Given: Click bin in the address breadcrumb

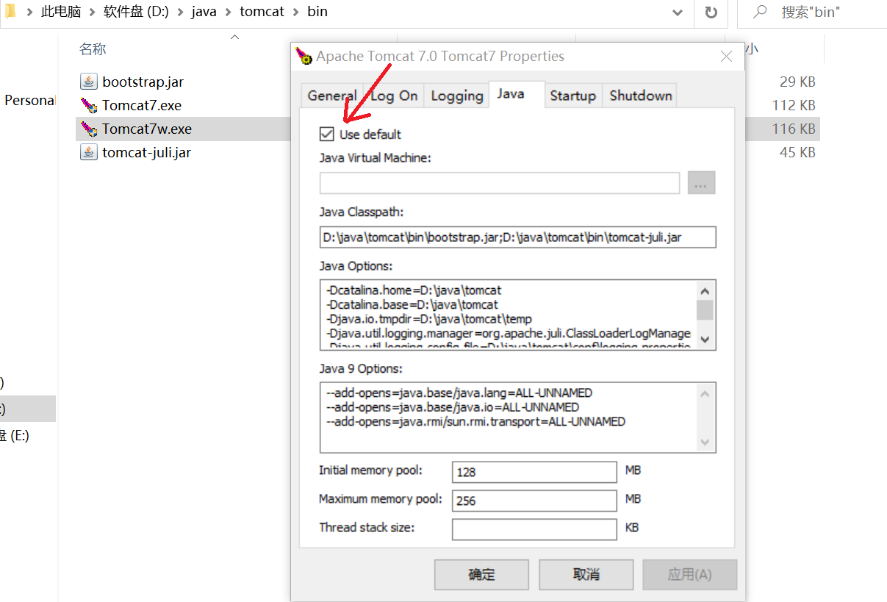Looking at the screenshot, I should 317,12.
